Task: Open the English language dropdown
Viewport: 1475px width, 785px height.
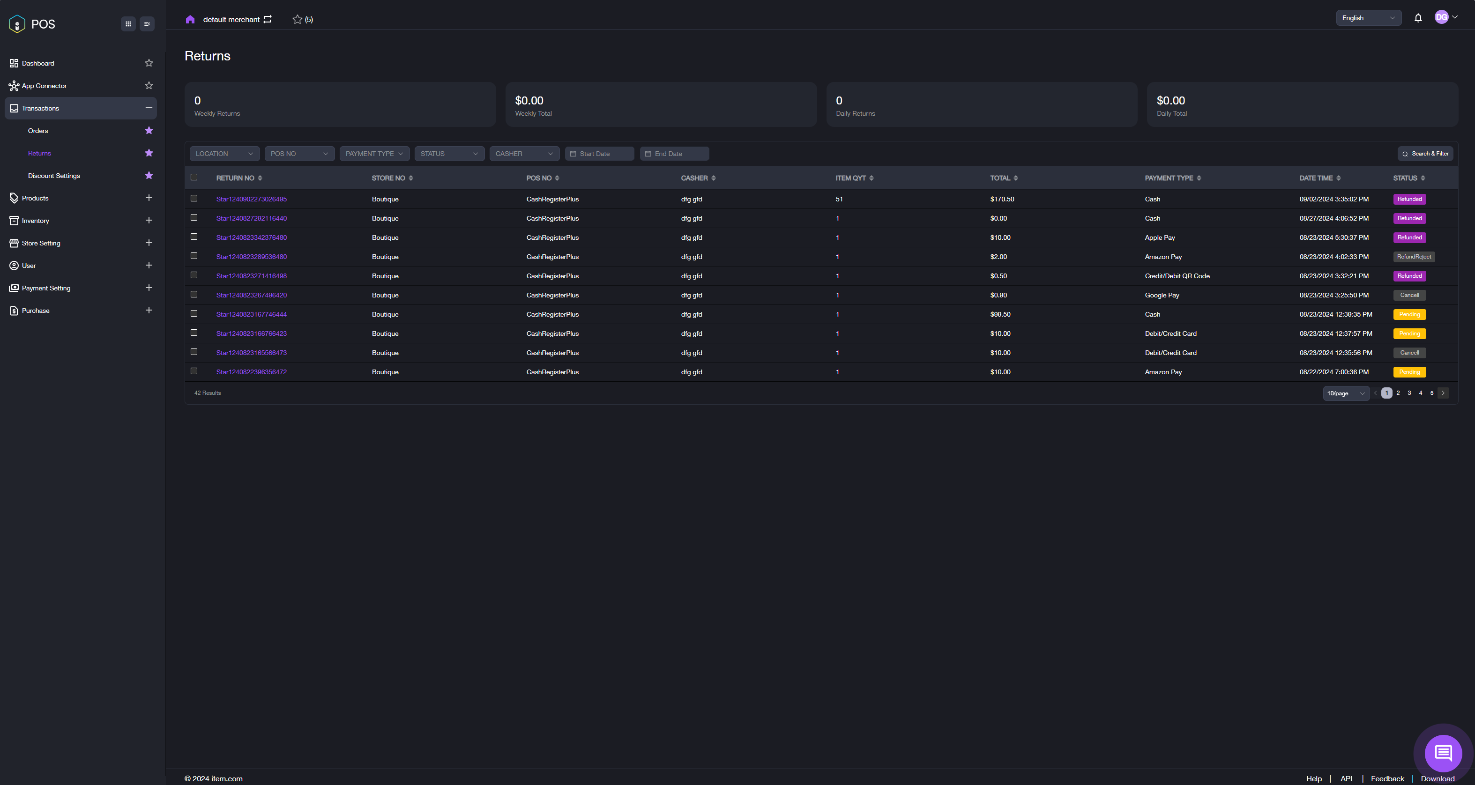Action: pyautogui.click(x=1368, y=18)
